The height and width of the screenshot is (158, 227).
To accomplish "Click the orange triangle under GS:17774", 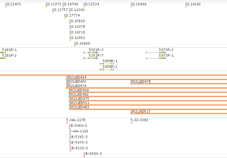I will [65, 18].
